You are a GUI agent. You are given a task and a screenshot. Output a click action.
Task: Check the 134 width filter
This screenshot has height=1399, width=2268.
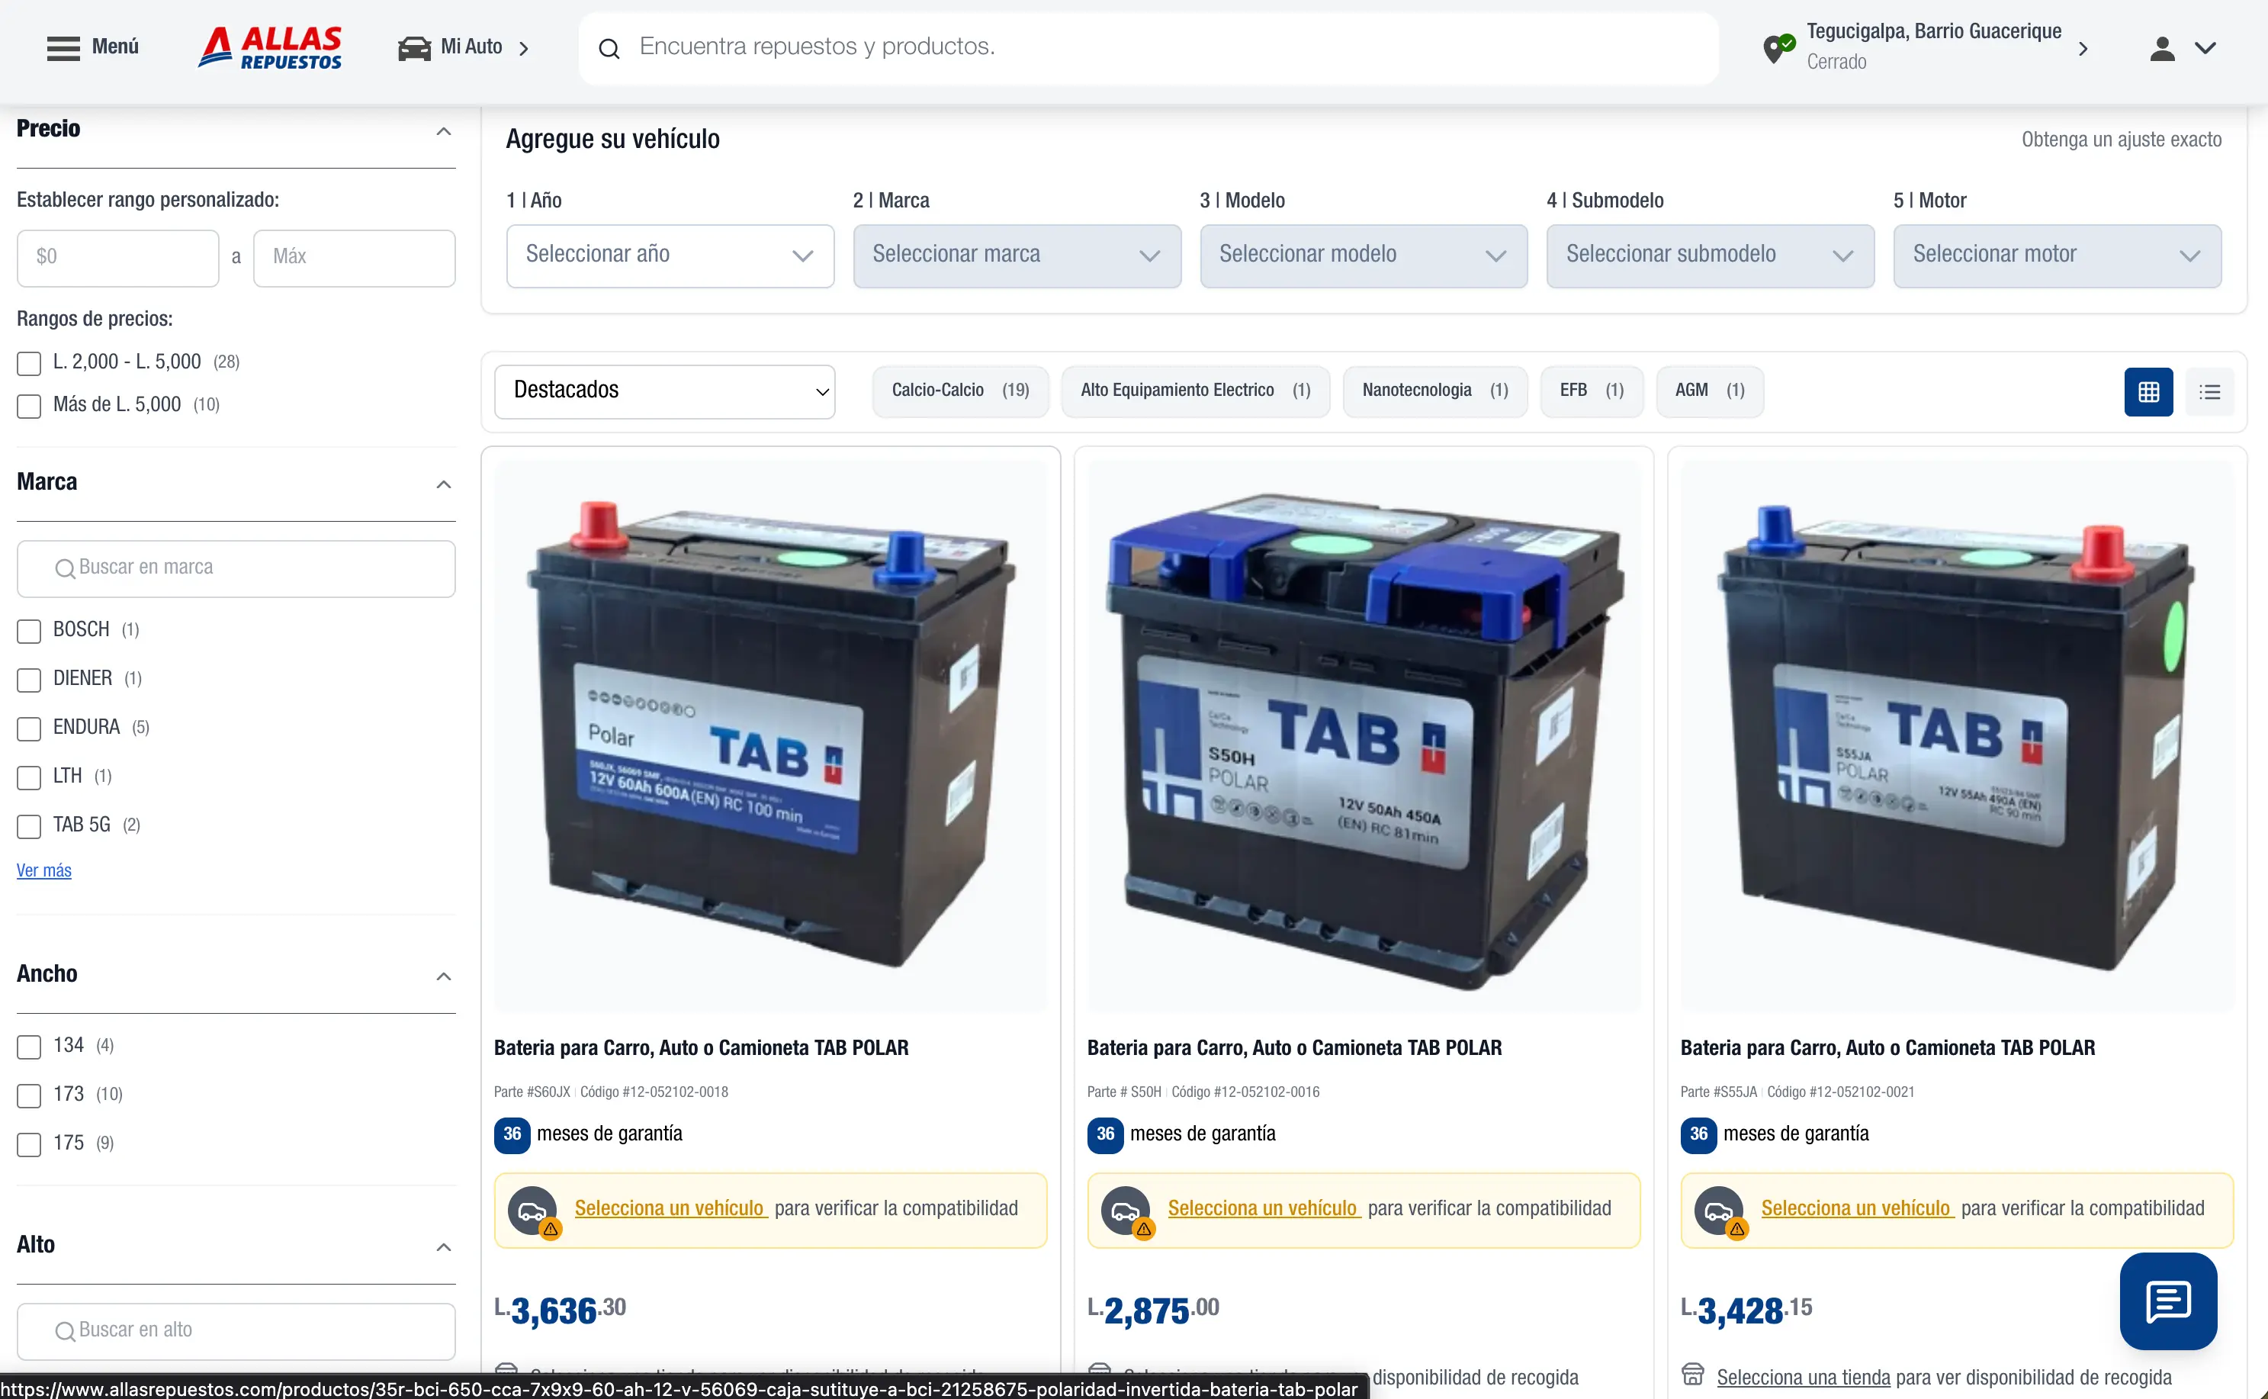29,1047
